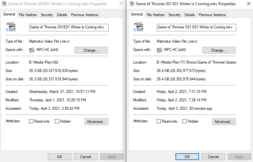Switch to File Hashes tab in left dialog

28,15
